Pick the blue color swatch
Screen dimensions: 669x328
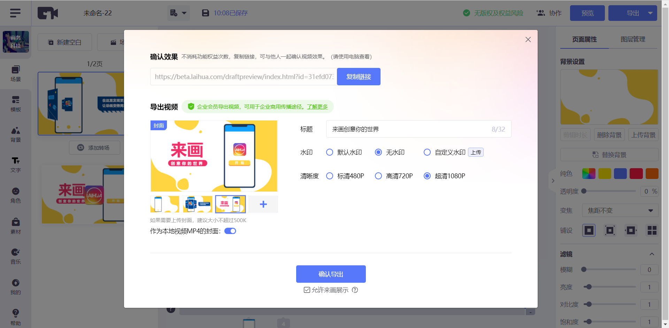tap(620, 173)
